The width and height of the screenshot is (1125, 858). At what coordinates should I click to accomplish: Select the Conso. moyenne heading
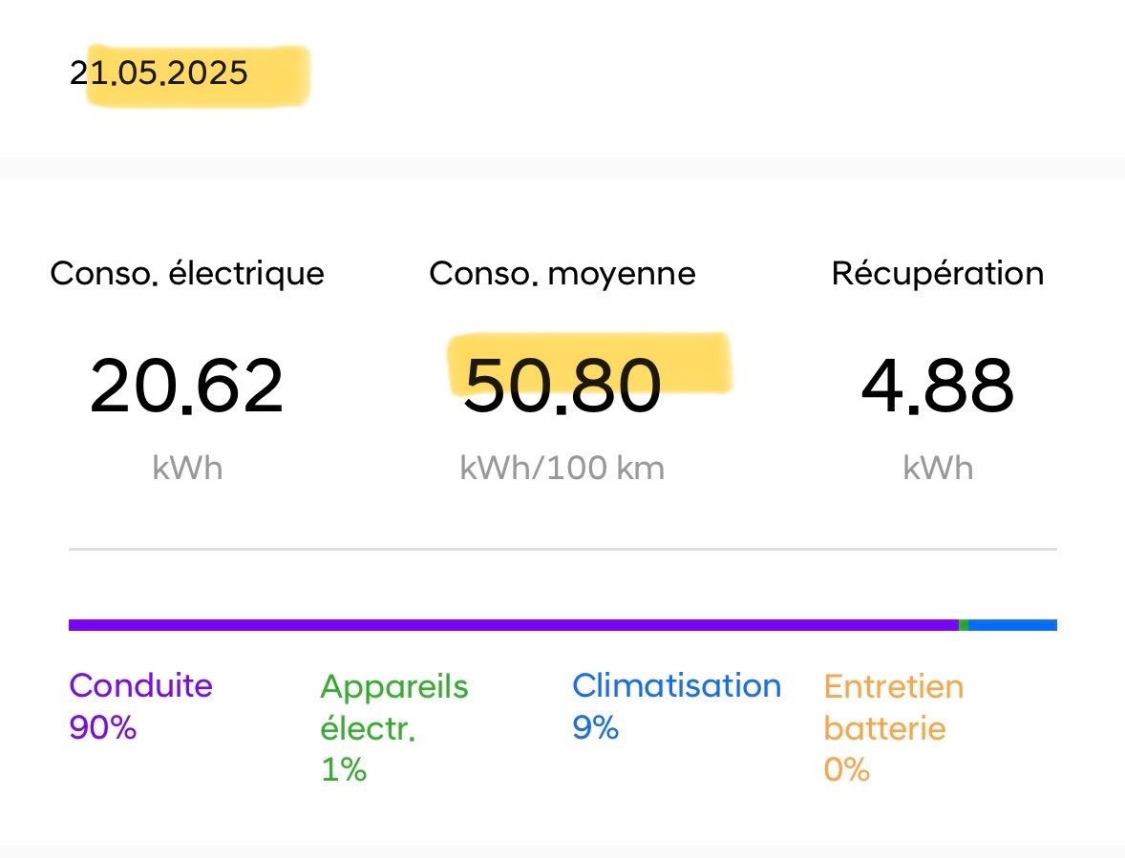(x=562, y=274)
